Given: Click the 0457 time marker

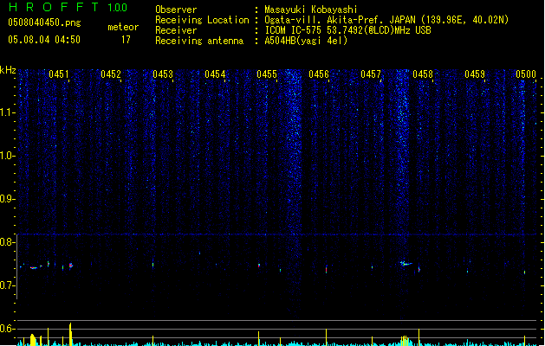Looking at the screenshot, I should [371, 74].
